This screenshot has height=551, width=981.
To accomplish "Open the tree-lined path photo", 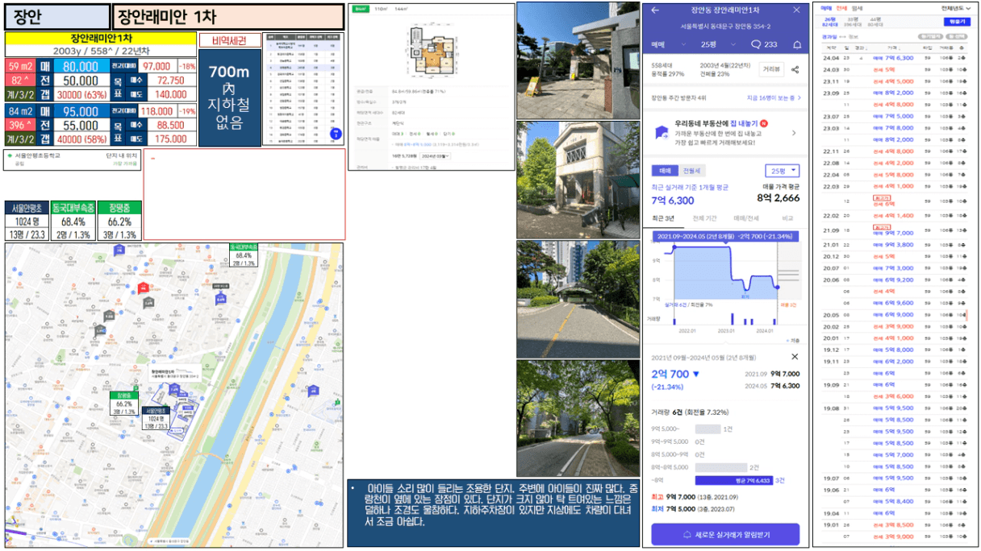I will click(578, 418).
